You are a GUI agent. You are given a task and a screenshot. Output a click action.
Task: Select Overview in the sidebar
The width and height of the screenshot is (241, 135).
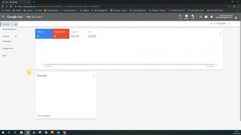click(x=6, y=24)
